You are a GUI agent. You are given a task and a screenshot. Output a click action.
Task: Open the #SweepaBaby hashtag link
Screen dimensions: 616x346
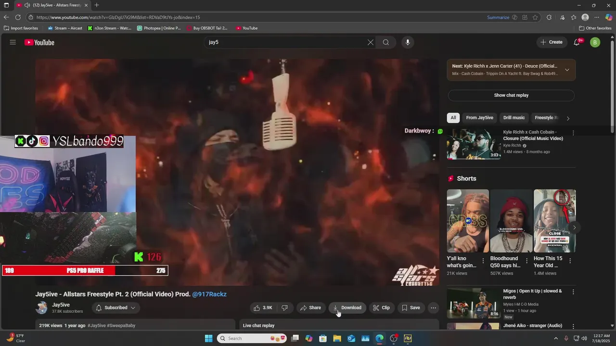[121, 325]
